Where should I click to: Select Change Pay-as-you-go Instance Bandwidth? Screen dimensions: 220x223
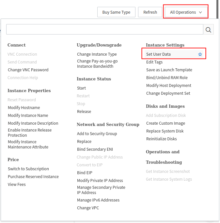click(x=97, y=64)
